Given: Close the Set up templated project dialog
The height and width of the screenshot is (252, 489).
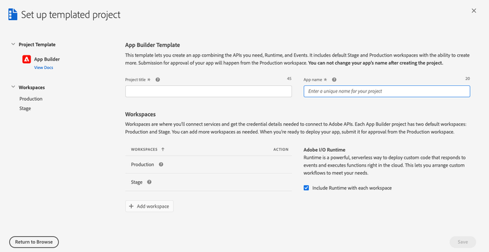Looking at the screenshot, I should (x=474, y=11).
